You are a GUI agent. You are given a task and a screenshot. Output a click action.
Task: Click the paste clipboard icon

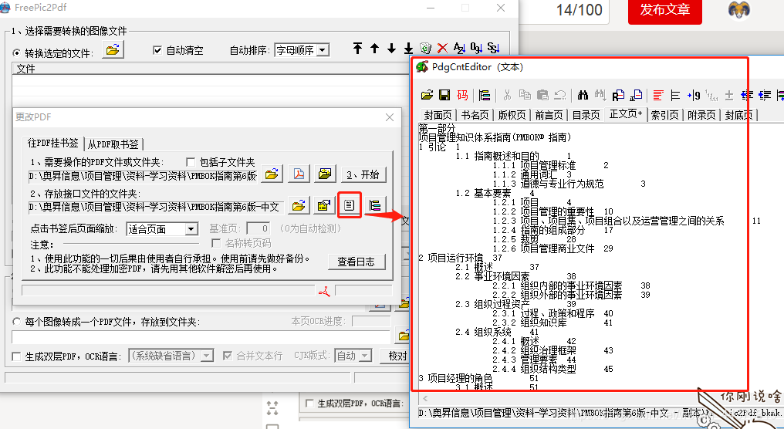click(x=542, y=95)
